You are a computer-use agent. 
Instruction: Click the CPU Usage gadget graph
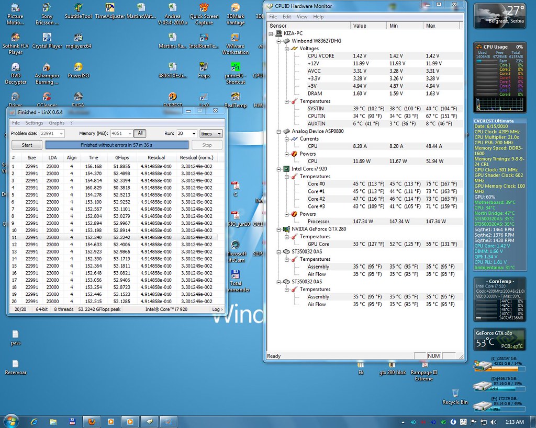[499, 104]
